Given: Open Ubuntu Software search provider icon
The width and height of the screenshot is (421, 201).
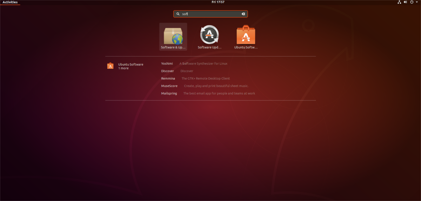Looking at the screenshot, I should pos(110,66).
